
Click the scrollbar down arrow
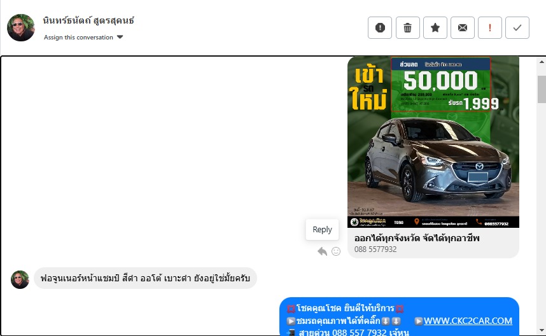542,330
